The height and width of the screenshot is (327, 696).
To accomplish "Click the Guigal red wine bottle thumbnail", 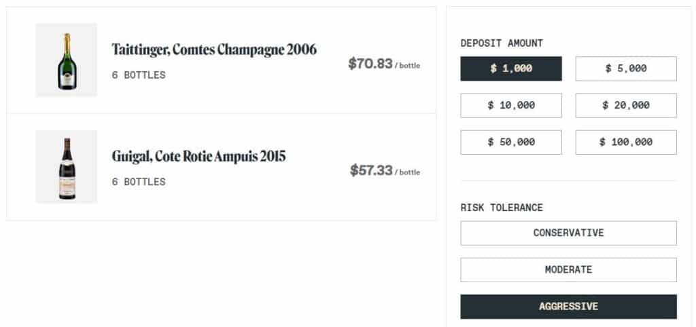I will [66, 167].
